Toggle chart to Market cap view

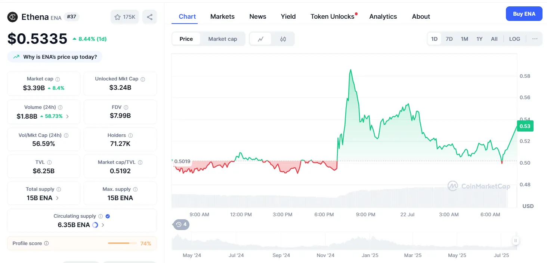click(x=222, y=39)
